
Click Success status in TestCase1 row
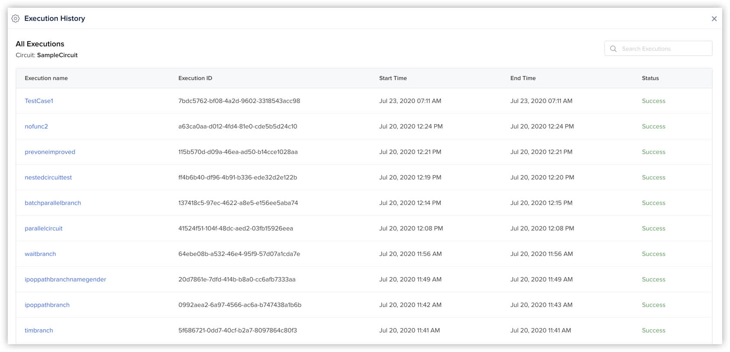(653, 101)
